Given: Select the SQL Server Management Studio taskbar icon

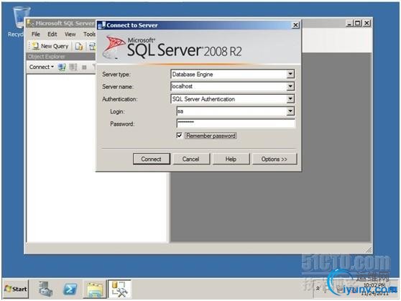Looking at the screenshot, I should click(119, 290).
